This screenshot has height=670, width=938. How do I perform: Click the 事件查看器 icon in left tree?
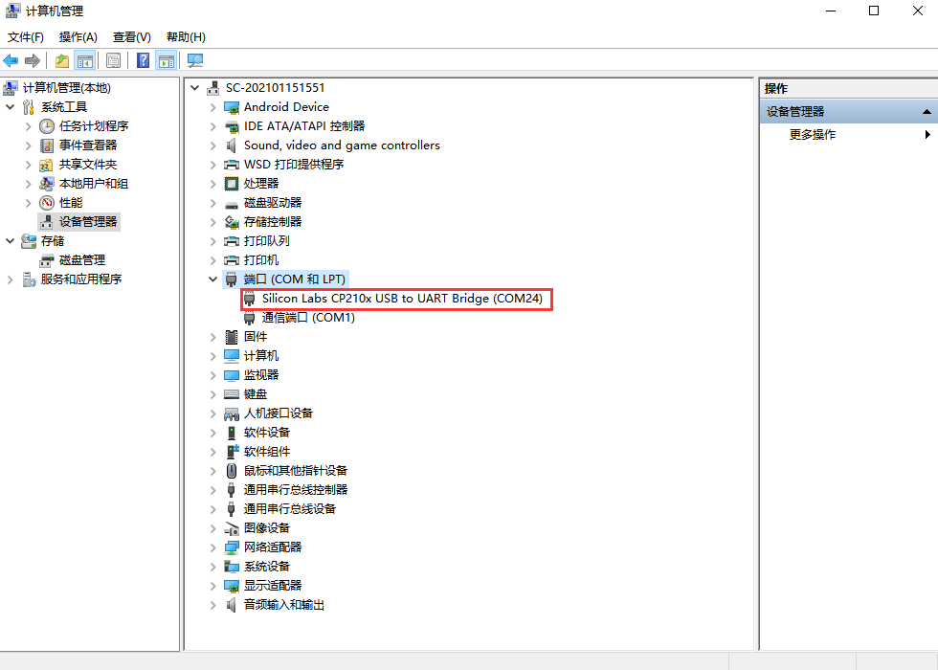point(47,145)
